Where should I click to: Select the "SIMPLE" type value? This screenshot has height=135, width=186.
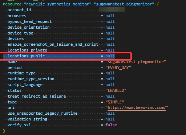[x=115, y=102]
